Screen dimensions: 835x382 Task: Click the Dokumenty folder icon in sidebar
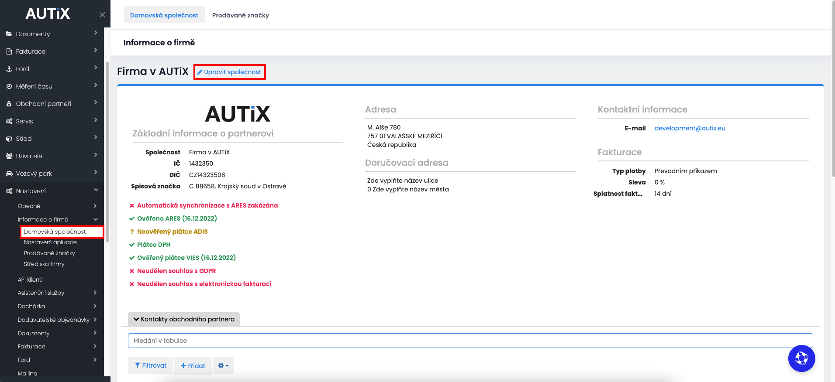point(9,34)
